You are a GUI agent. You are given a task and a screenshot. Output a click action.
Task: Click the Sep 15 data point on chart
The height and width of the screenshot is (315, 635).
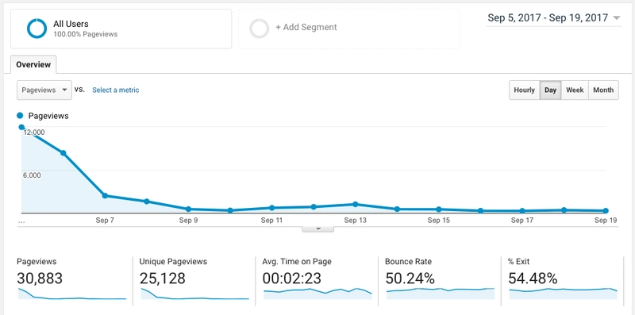[x=439, y=209]
